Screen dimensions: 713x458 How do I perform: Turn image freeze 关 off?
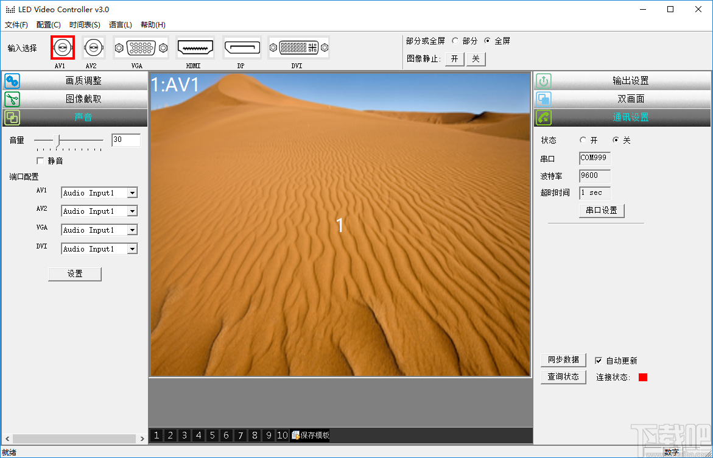[x=476, y=59]
